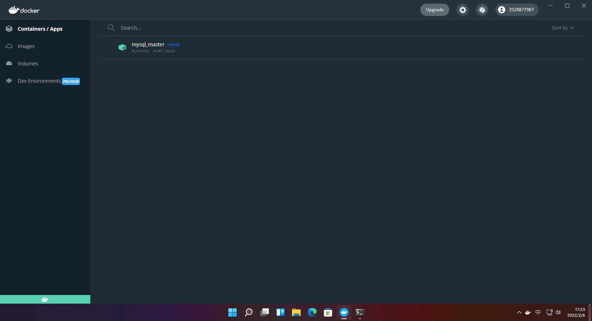Click the account avatar icon

coord(502,10)
